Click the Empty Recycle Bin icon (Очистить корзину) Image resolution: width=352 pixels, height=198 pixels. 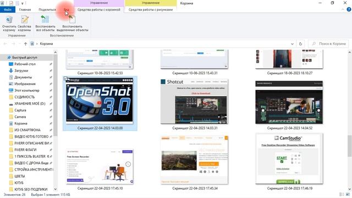(9, 24)
